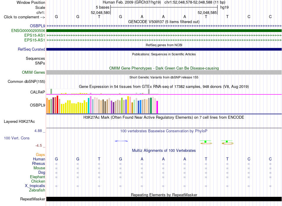This screenshot has height=206, width=282.
Task: Open the 100 Vert. Cons track label
Action: [17, 138]
